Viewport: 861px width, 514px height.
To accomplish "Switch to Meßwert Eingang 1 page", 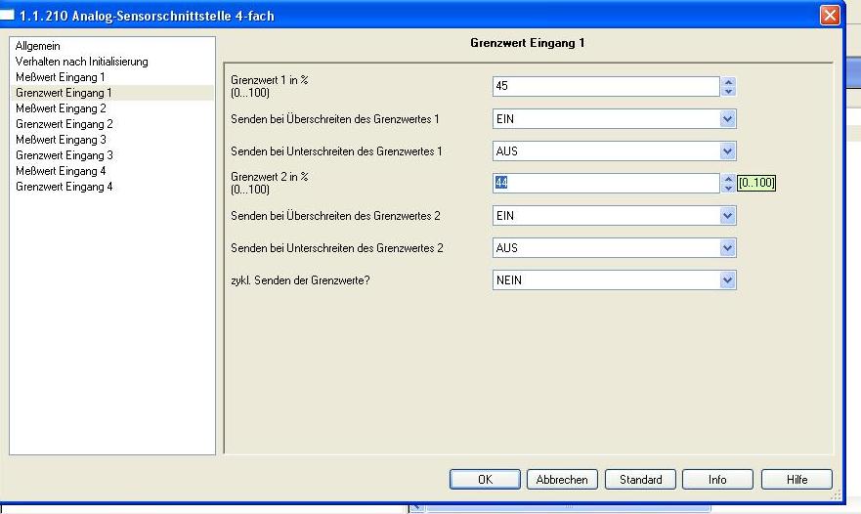I will pyautogui.click(x=60, y=77).
